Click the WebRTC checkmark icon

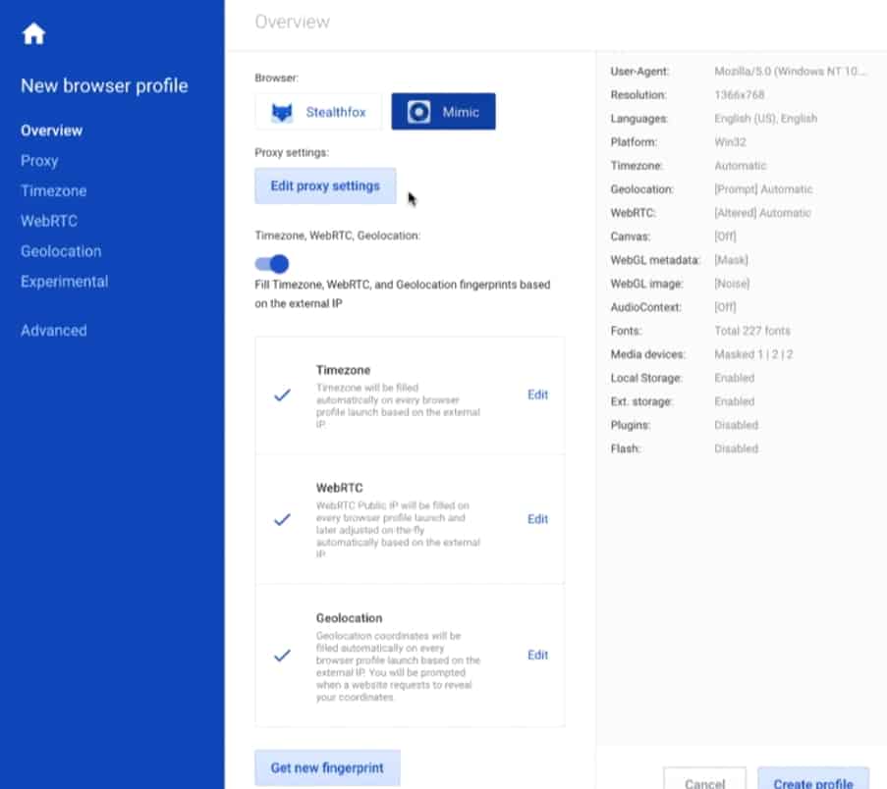282,519
